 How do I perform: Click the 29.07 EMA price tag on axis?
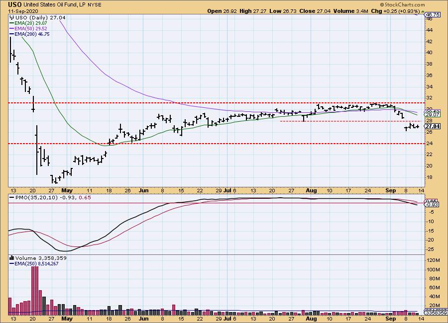(x=432, y=114)
